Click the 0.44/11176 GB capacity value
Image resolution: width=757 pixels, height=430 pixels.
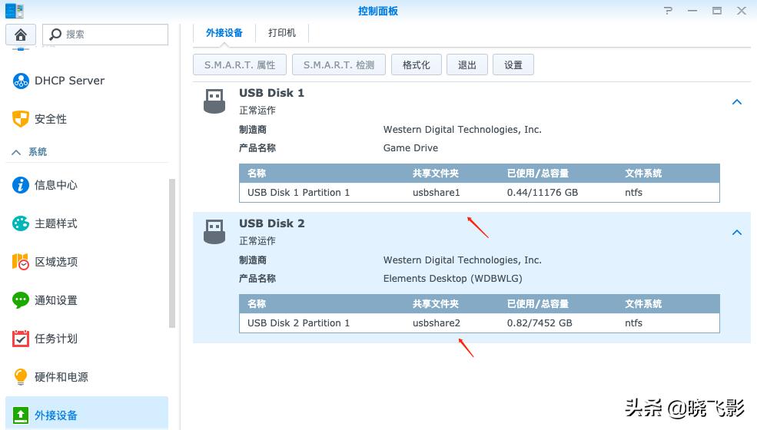coord(542,193)
